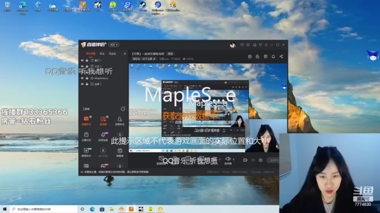Viewport: 380px width, 213px height.
Task: Open Microsoft Store from the taskbar
Action: tap(102, 209)
